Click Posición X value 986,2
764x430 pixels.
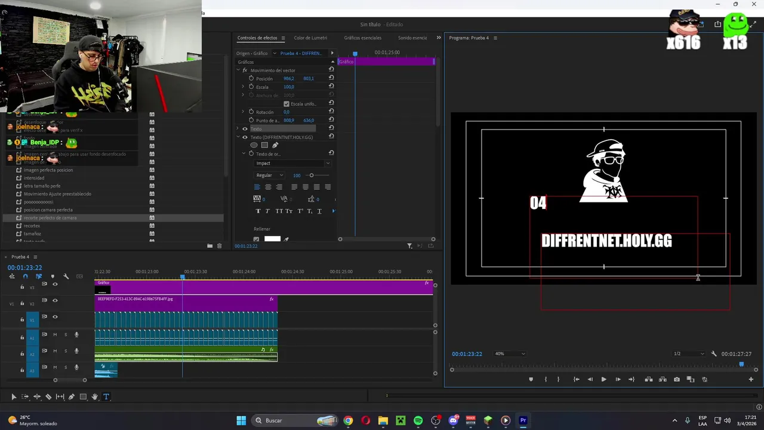click(x=289, y=78)
